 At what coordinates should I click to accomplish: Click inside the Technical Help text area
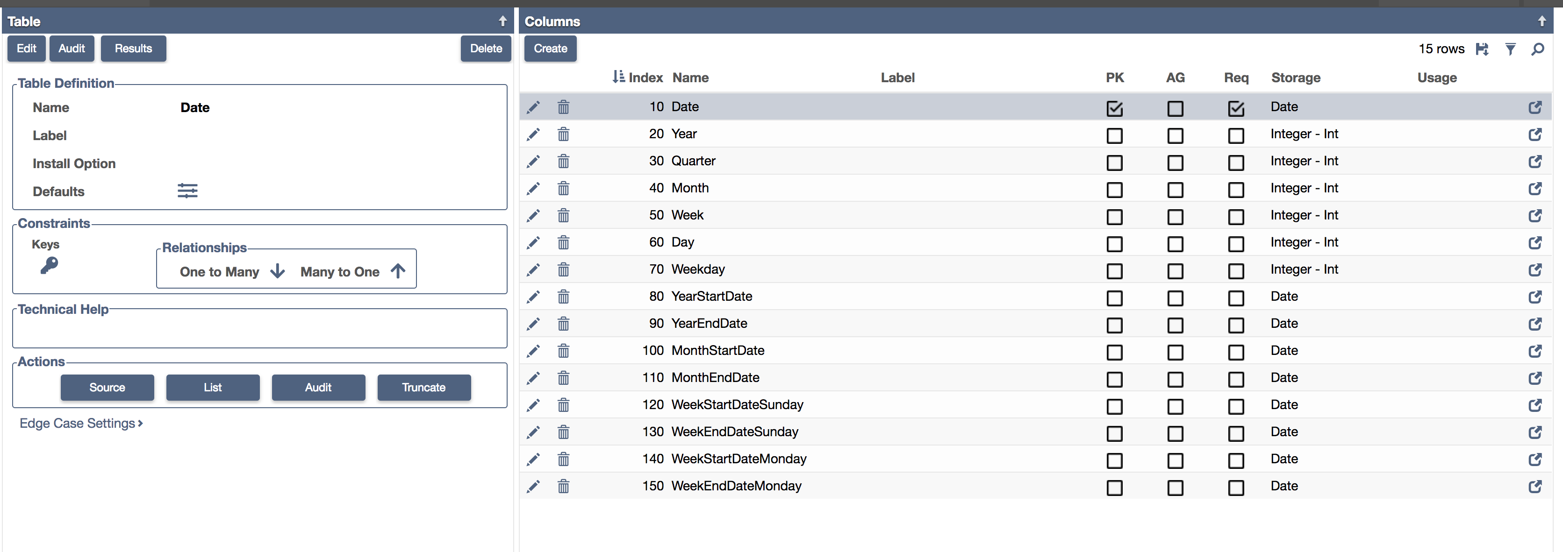pyautogui.click(x=259, y=328)
